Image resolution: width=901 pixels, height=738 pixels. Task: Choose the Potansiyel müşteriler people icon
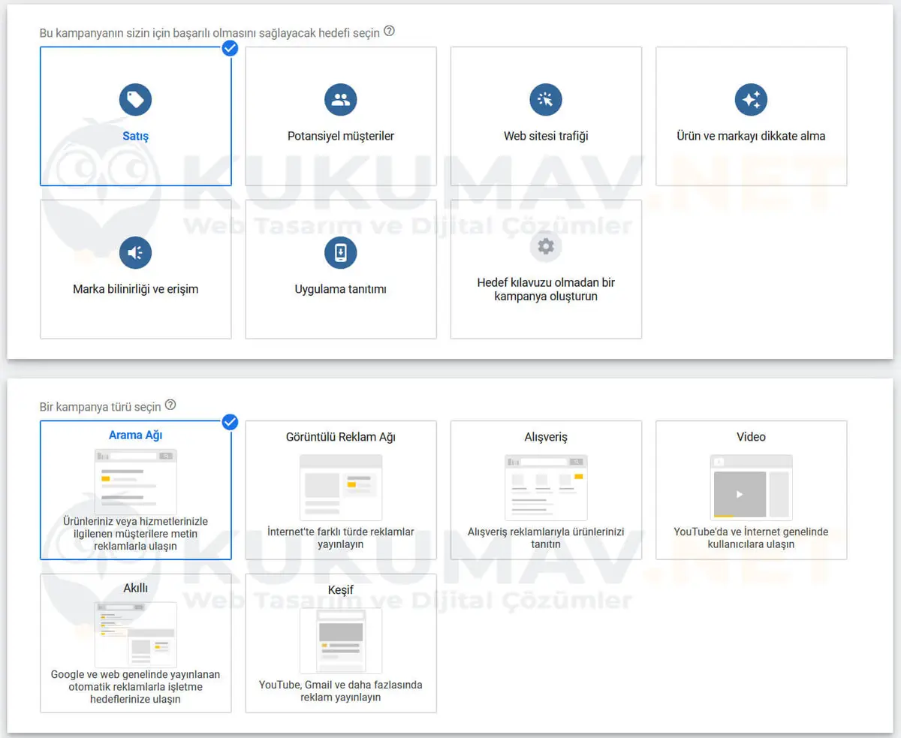click(x=341, y=99)
